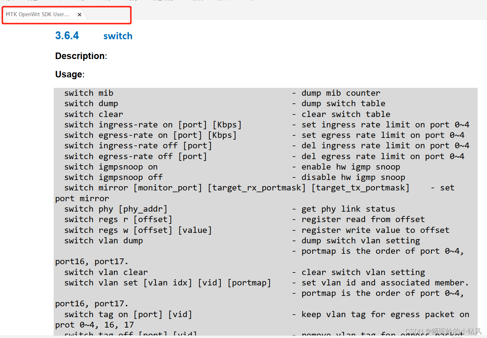This screenshot has width=487, height=338.
Task: Click the 'Description:' heading text
Action: pos(81,56)
